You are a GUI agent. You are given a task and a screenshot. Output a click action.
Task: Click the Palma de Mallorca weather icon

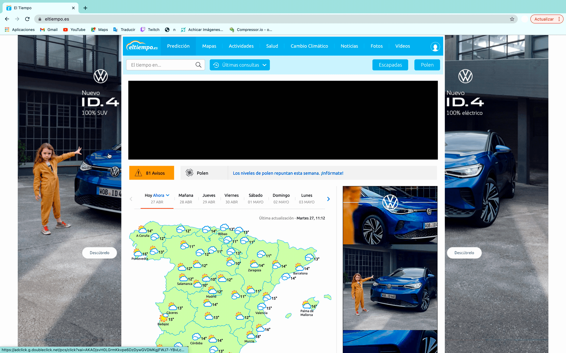[306, 304]
